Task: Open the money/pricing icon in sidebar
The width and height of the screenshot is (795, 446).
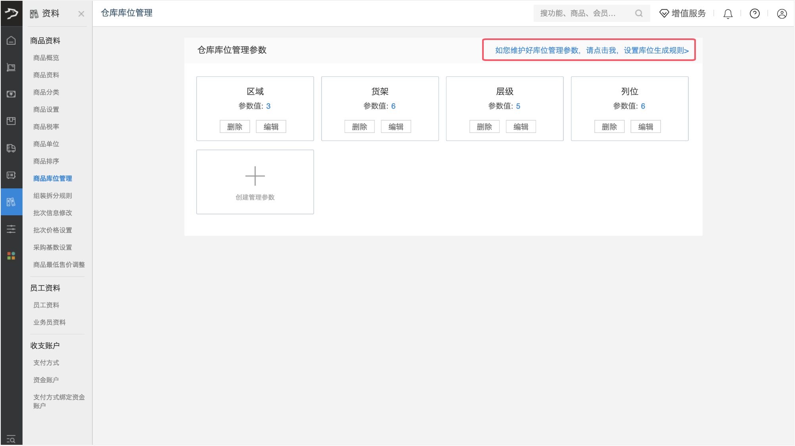Action: tap(11, 94)
